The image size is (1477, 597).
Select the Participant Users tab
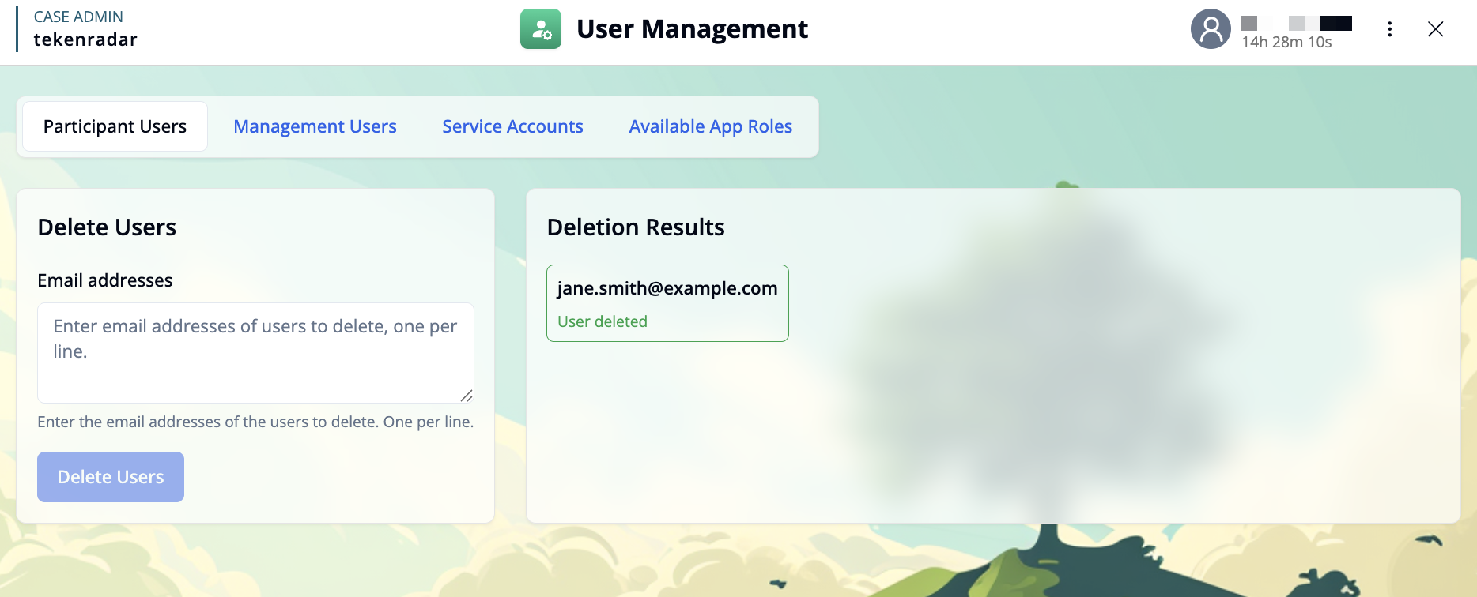(115, 126)
